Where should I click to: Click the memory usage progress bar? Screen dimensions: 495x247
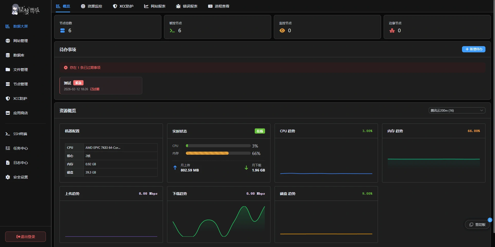pyautogui.click(x=218, y=153)
